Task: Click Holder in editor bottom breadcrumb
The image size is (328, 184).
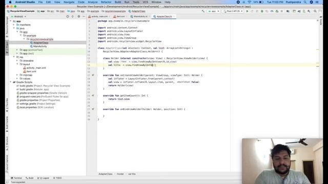Action: coord(120,174)
